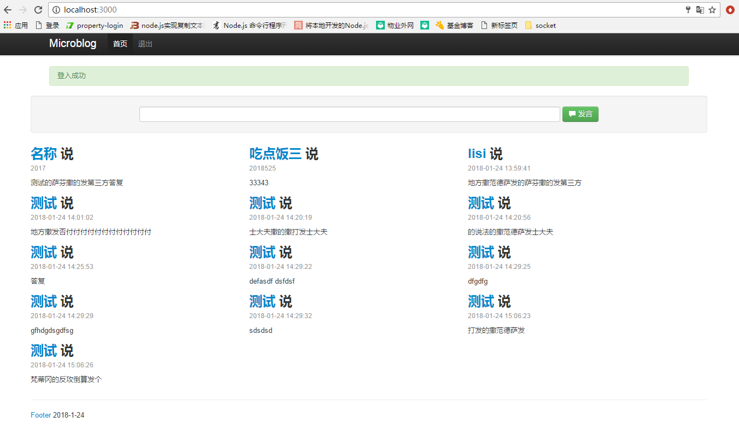Open the node.js实现复制文本 bookmark
Image resolution: width=739 pixels, height=434 pixels.
pos(167,25)
